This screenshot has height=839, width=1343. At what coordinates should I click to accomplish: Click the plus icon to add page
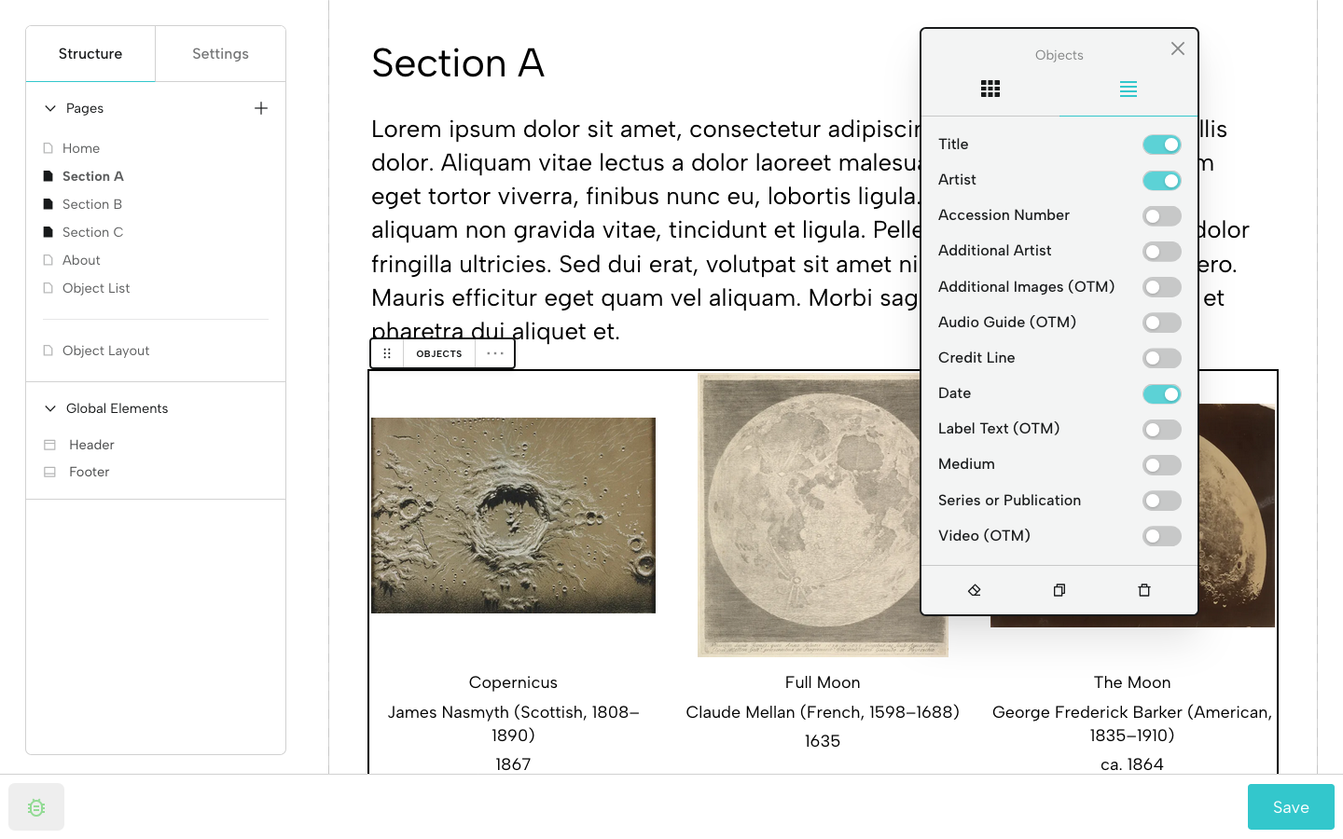pos(261,108)
